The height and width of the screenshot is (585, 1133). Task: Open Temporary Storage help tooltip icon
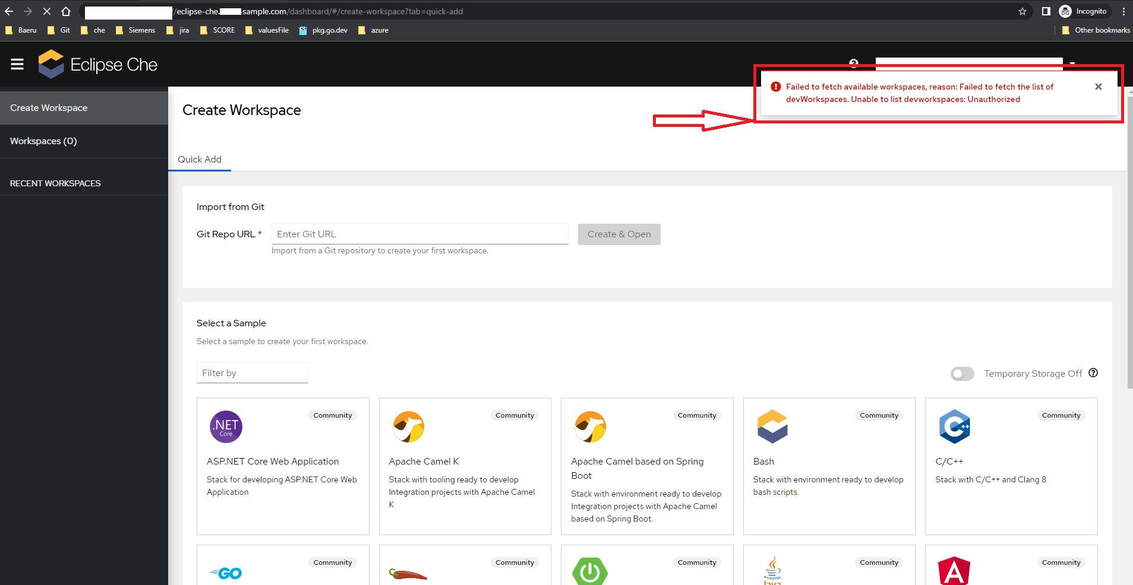coord(1093,373)
